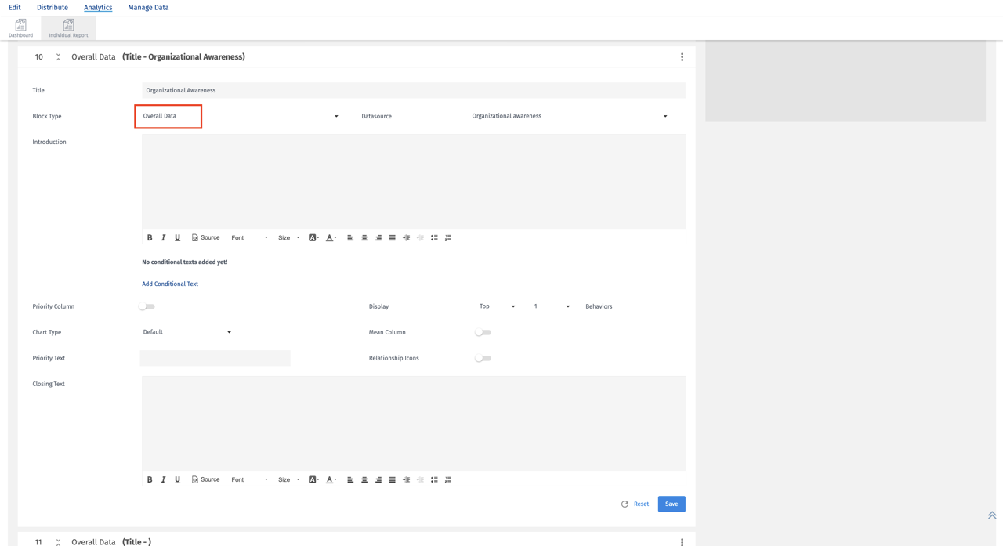Underline text in the Closing Text editor
Viewport: 1003px width, 546px height.
[177, 479]
